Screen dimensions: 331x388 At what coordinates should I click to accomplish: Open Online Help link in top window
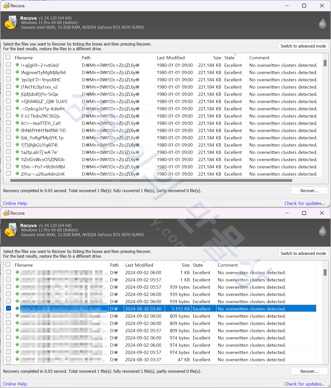click(x=15, y=203)
